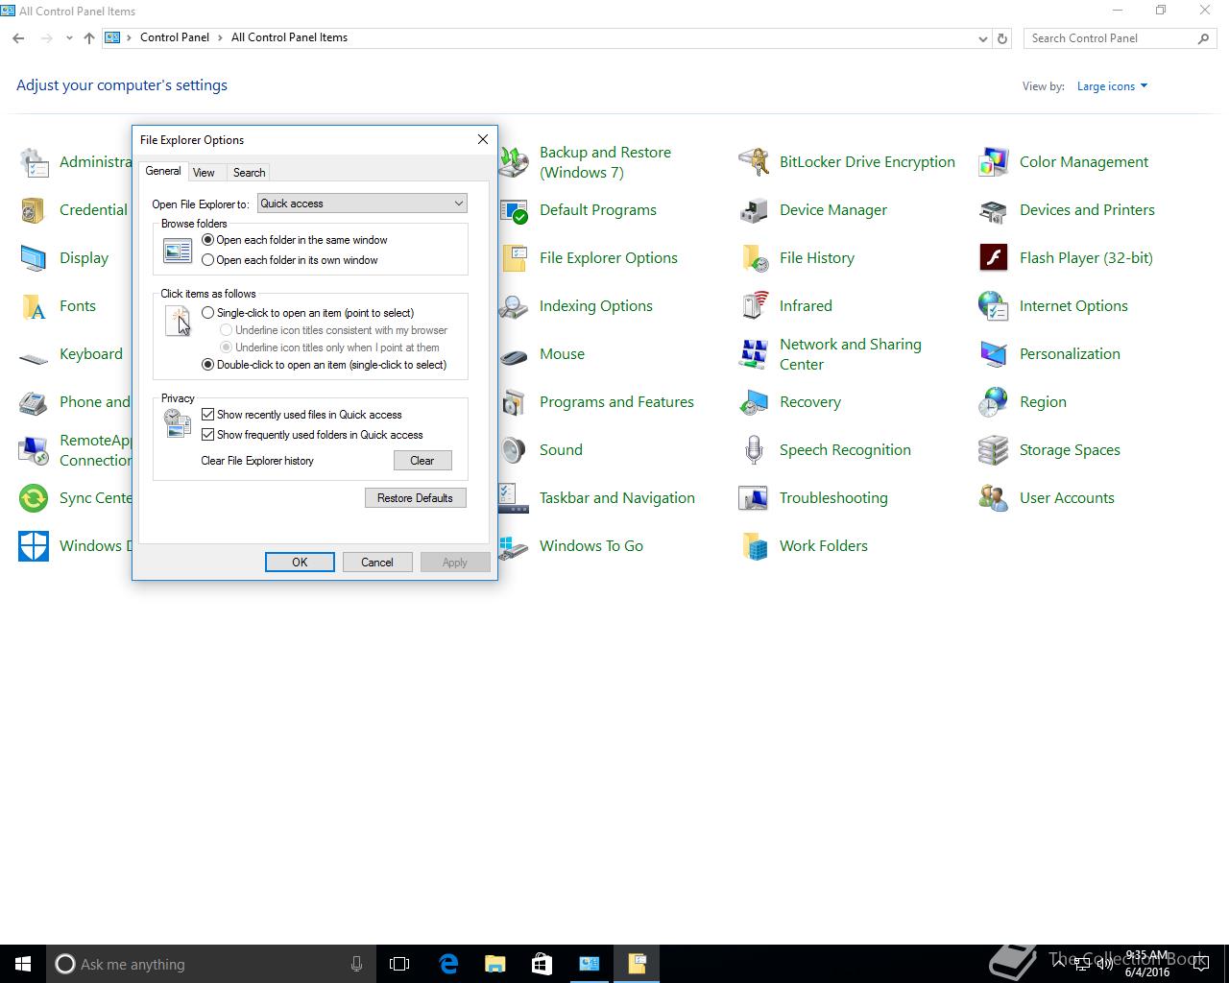
Task: Open the BitLocker Drive Encryption icon
Action: pos(754,162)
